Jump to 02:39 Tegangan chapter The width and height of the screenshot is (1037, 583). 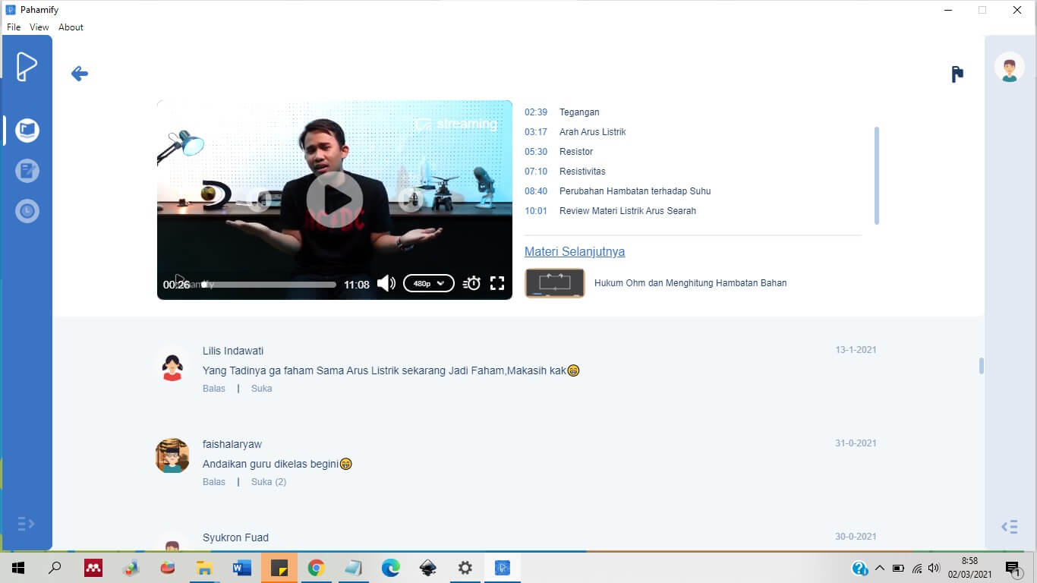[x=562, y=112]
